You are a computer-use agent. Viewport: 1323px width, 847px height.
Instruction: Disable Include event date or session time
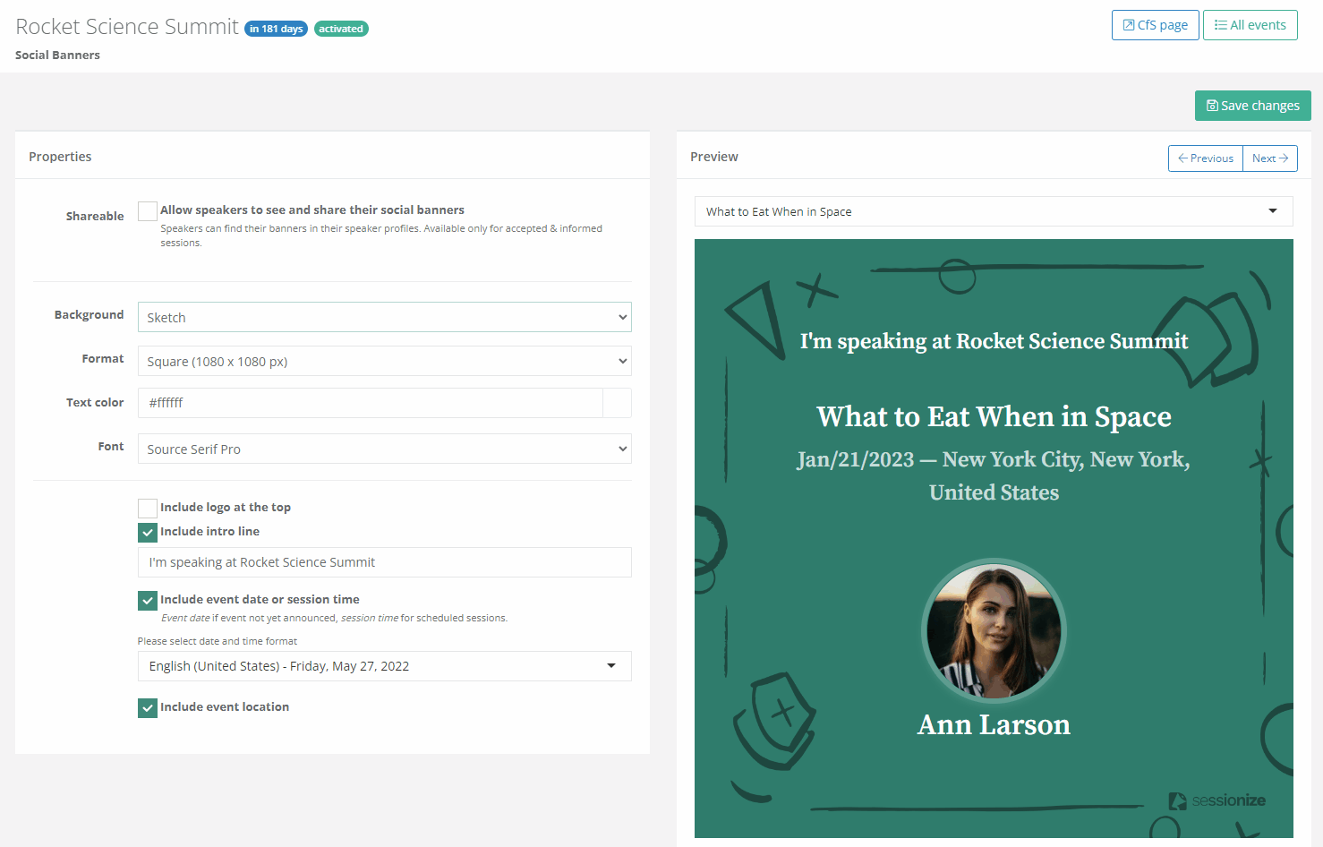148,601
